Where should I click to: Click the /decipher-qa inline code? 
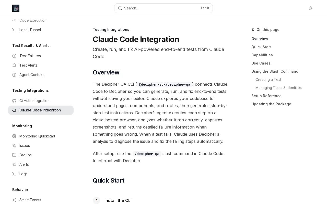point(147,154)
